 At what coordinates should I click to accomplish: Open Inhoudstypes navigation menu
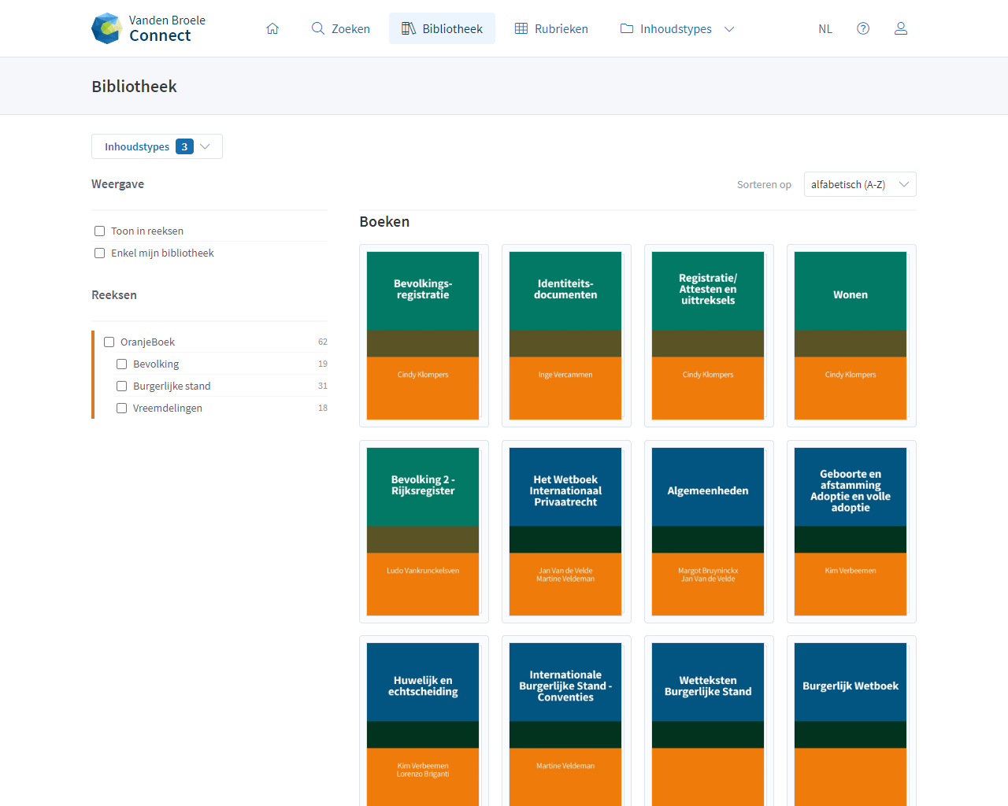[677, 28]
